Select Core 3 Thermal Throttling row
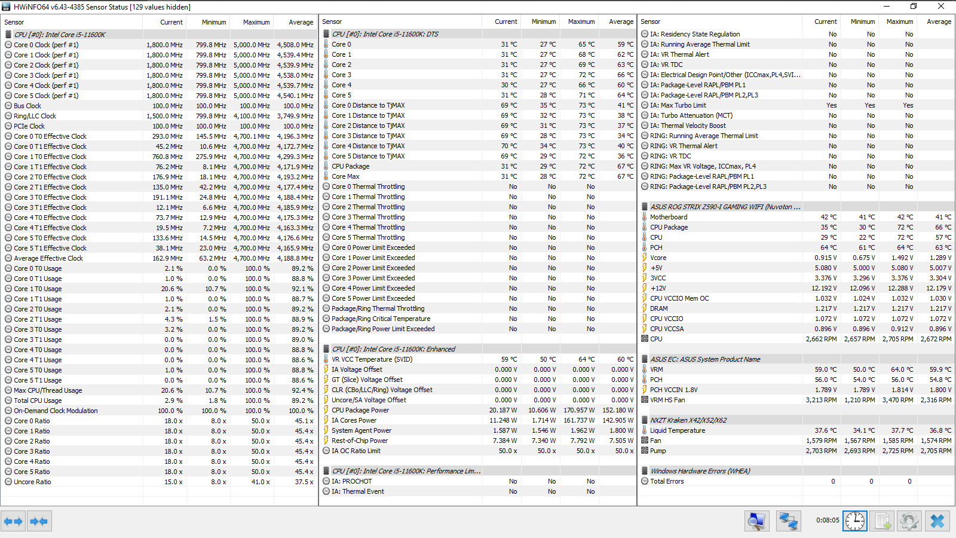 click(477, 217)
